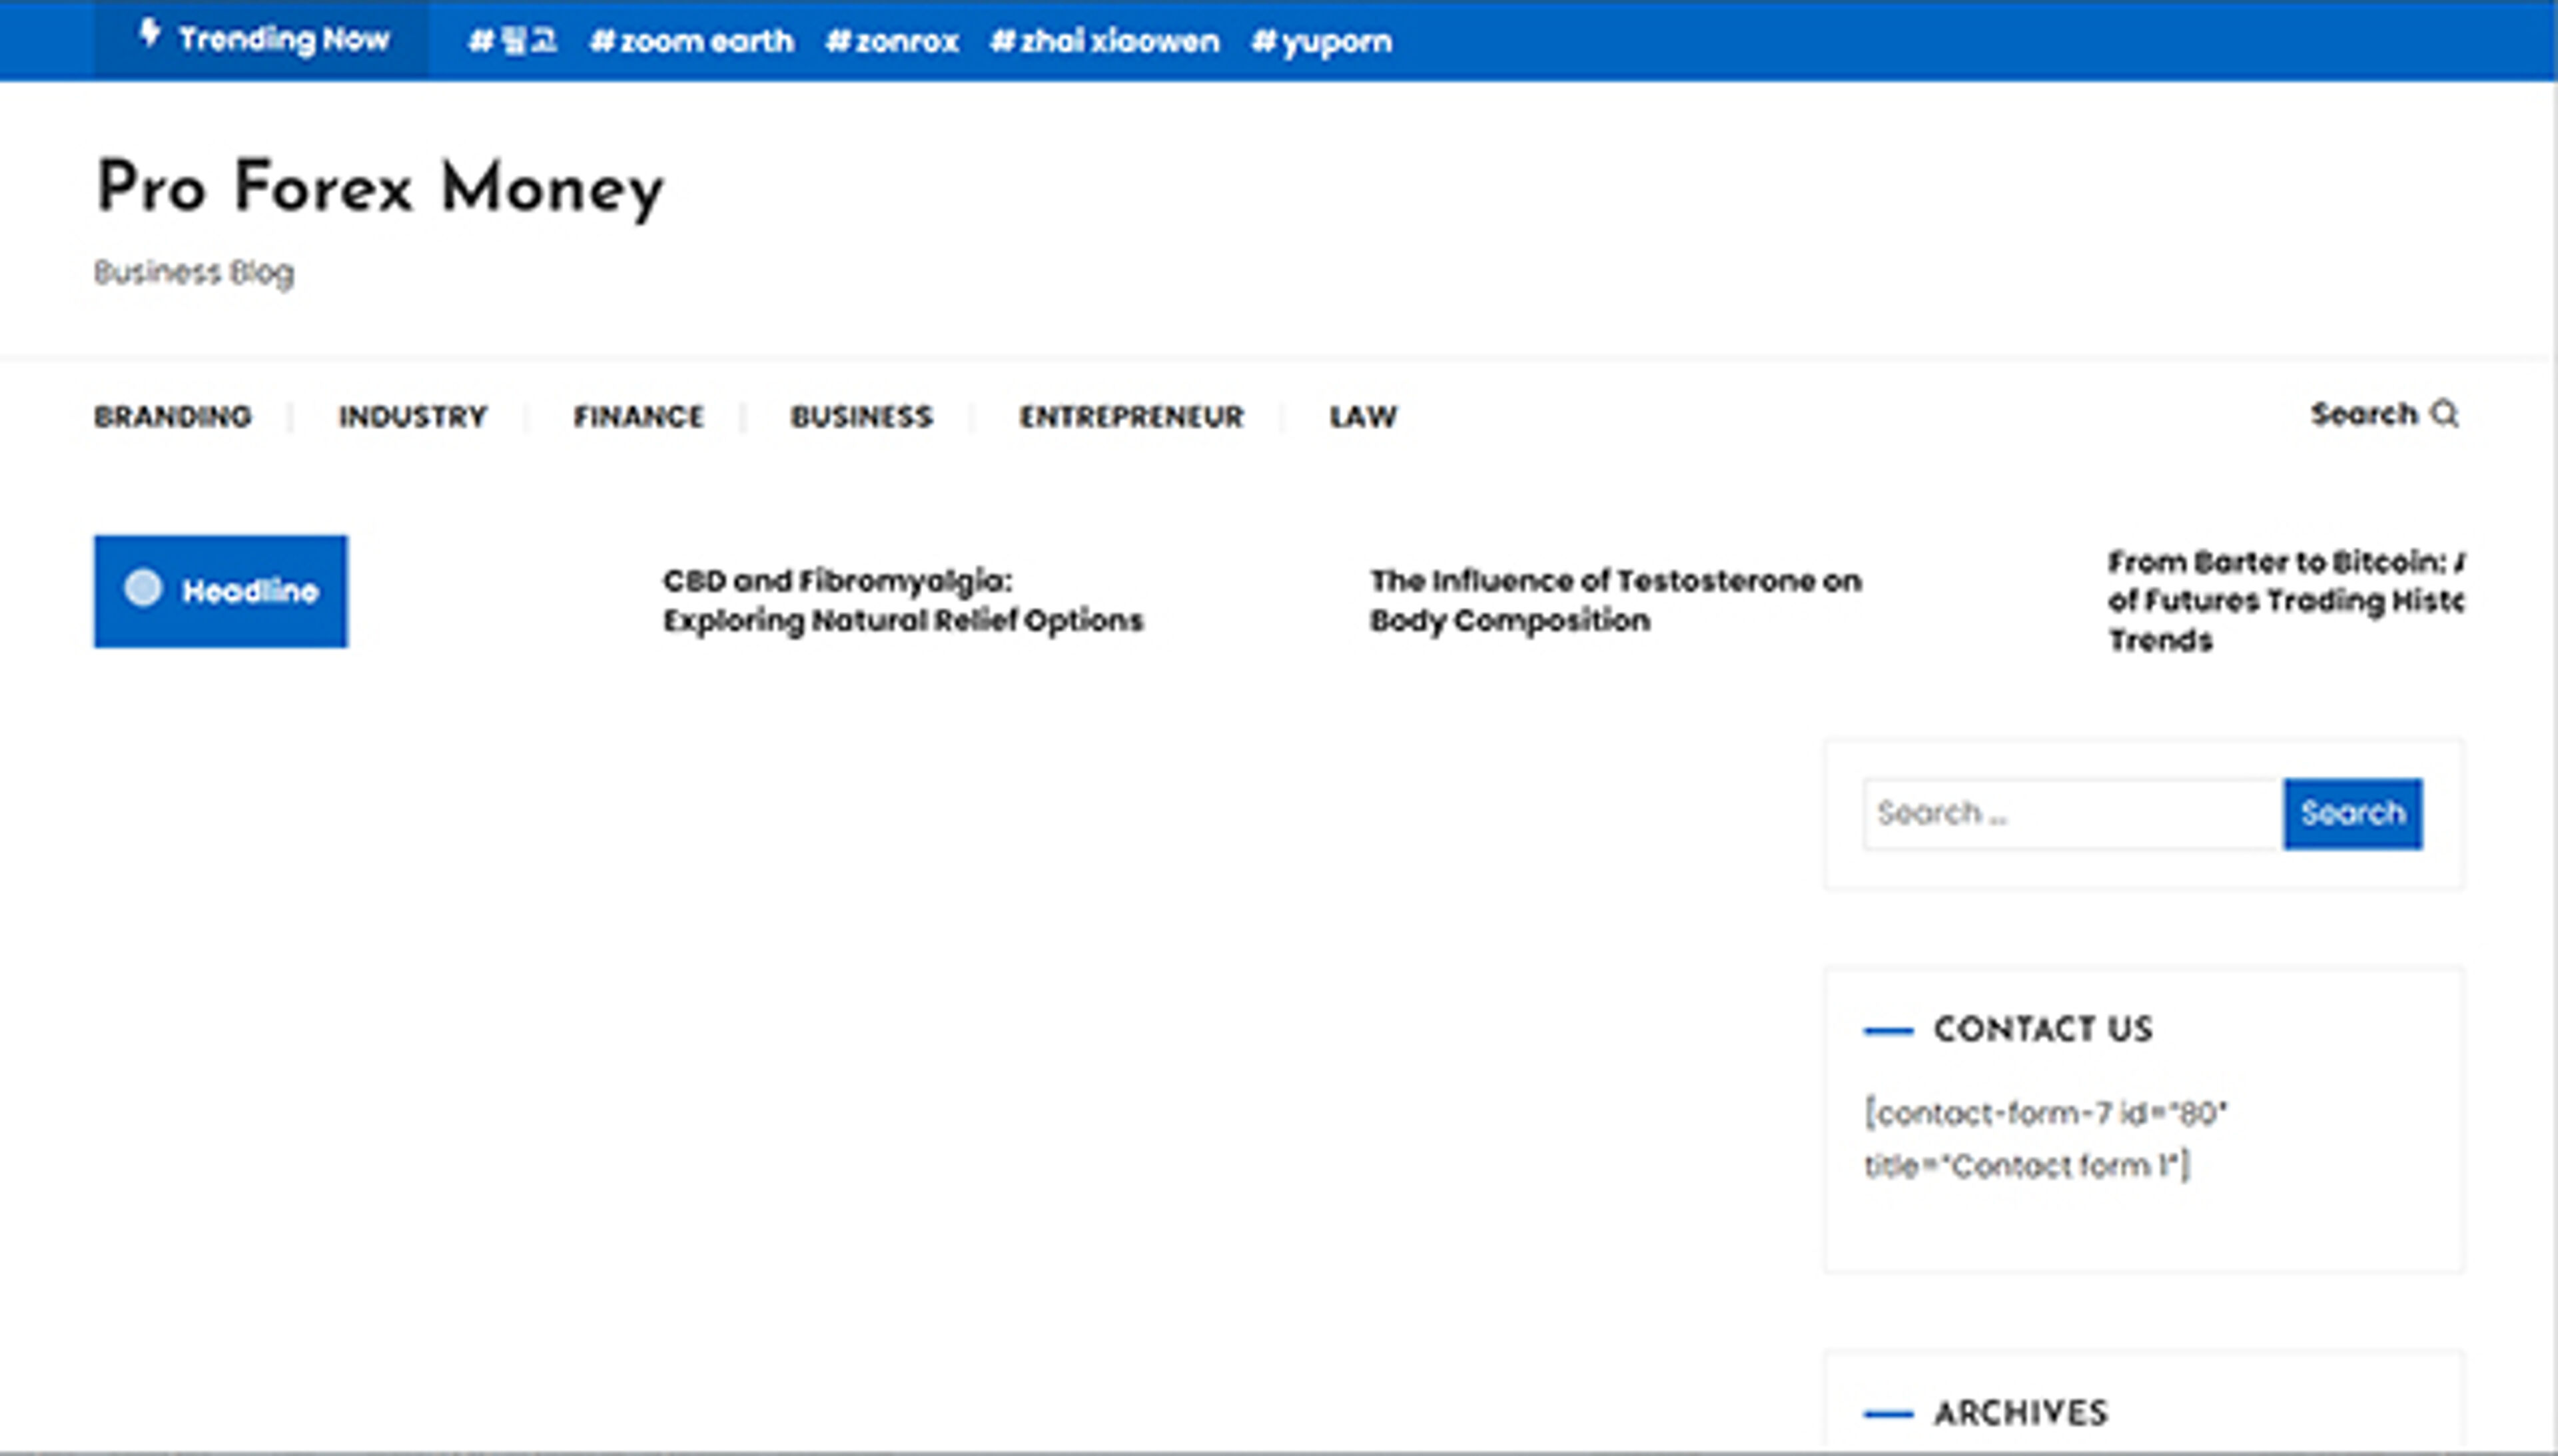
Task: Open the ENTREPRENEUR category
Action: tap(1131, 416)
